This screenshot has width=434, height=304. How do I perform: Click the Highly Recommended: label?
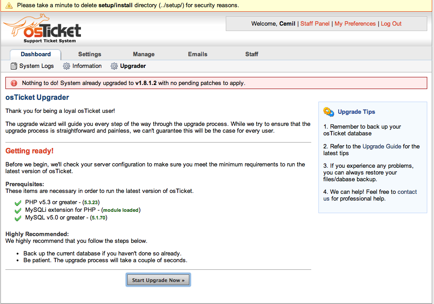click(x=37, y=234)
